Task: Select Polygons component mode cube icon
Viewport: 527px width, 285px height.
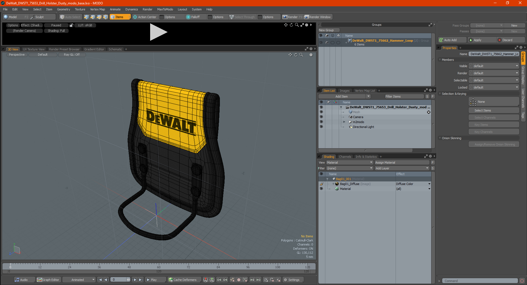Action: point(99,17)
